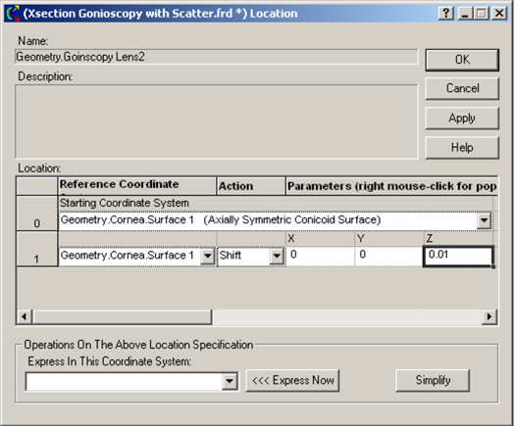Click inside the Description text area
This screenshot has width=515, height=426.
point(217,121)
